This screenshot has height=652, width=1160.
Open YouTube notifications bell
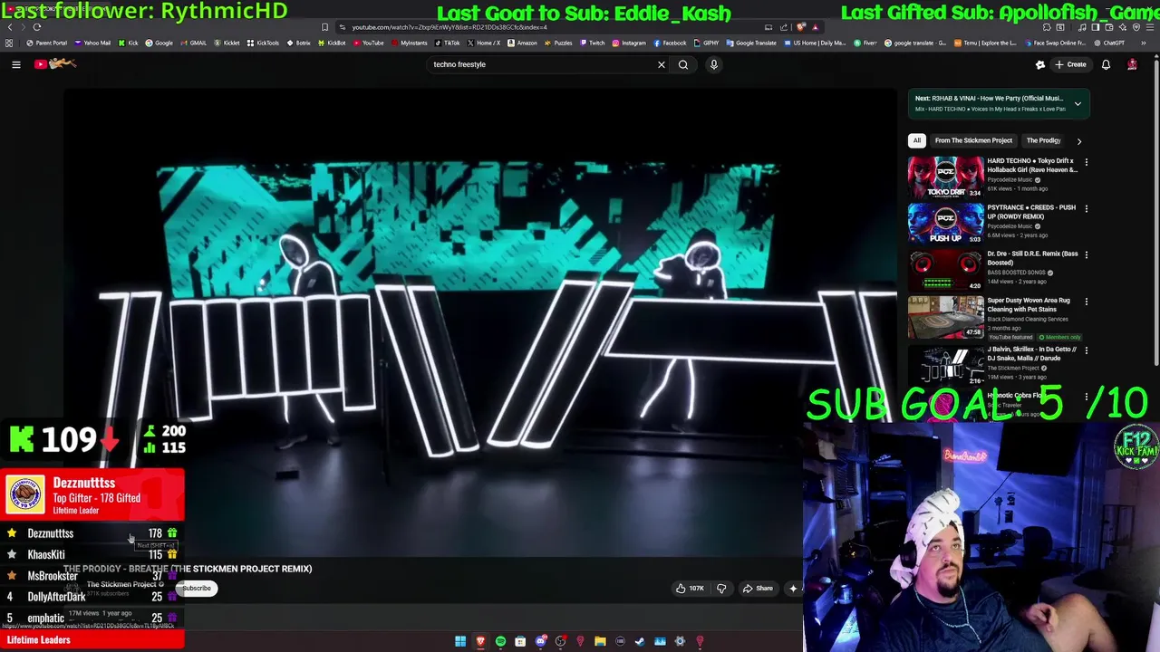1106,64
